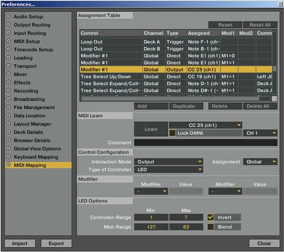Duplicate the selected assignment
Screen dimensions: 284x252
coord(186,106)
